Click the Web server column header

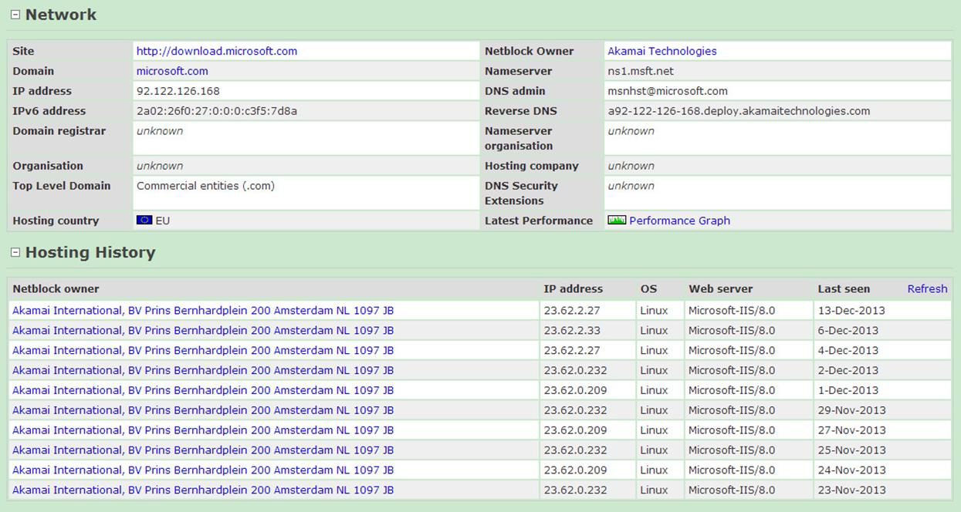click(x=720, y=289)
